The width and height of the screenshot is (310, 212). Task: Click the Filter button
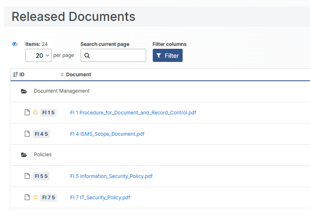[x=167, y=55]
